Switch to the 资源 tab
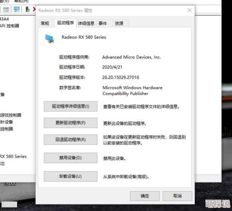 point(119,23)
